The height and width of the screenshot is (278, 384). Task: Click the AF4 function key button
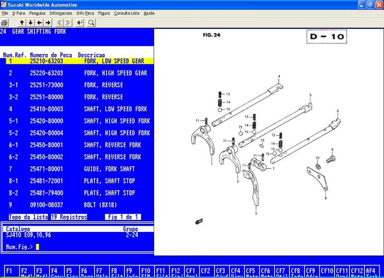[372, 271]
